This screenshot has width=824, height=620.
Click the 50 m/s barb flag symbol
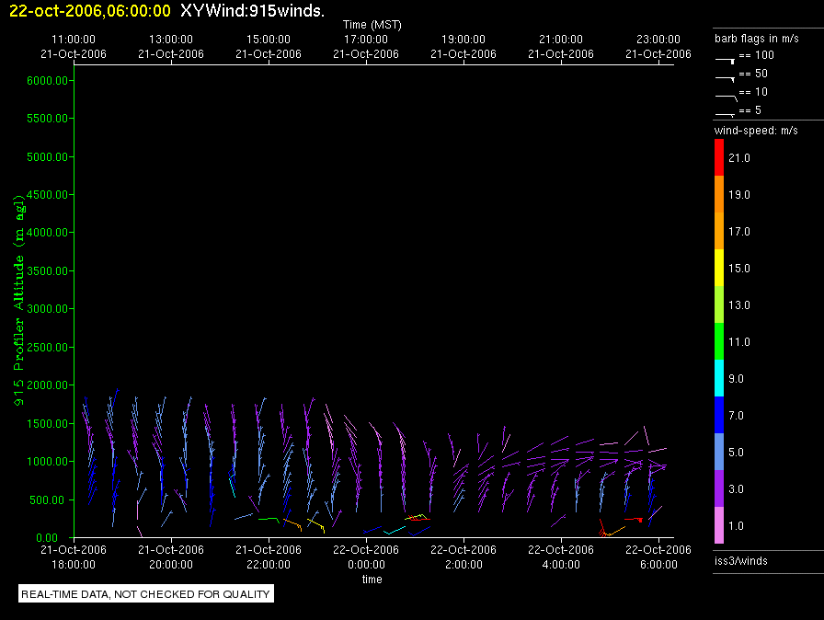pyautogui.click(x=726, y=76)
